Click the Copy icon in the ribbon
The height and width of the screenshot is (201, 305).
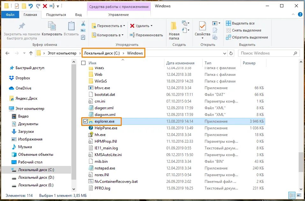click(52, 26)
